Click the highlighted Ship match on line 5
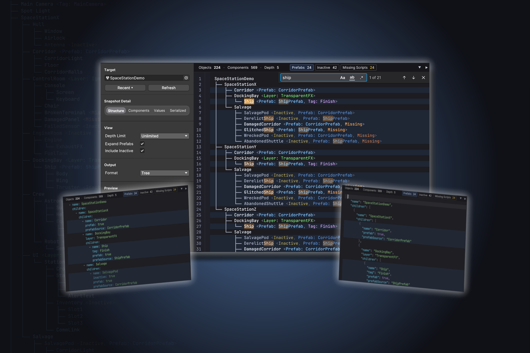 (x=249, y=102)
